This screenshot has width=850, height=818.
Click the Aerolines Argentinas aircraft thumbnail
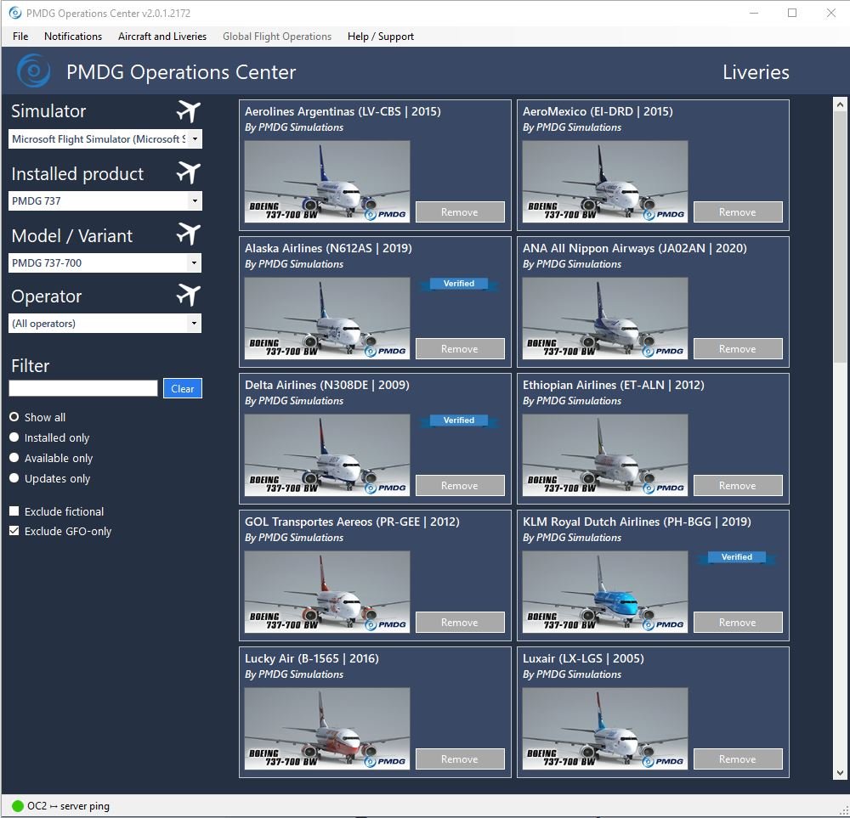(x=327, y=182)
